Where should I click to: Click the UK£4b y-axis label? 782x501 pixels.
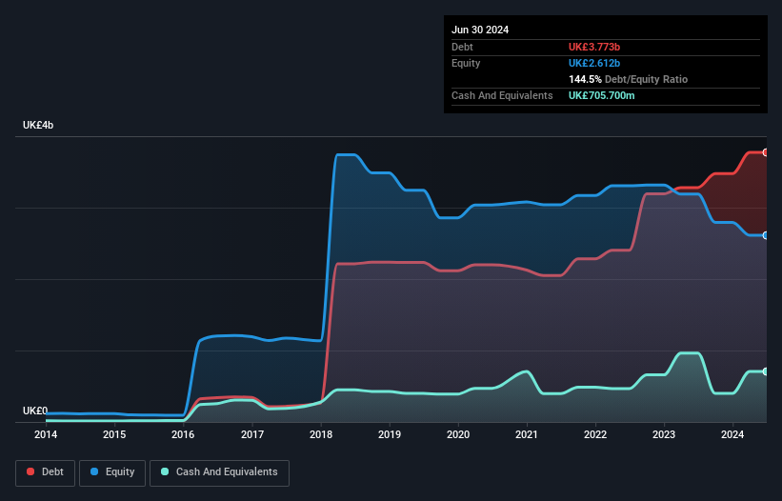pos(38,125)
